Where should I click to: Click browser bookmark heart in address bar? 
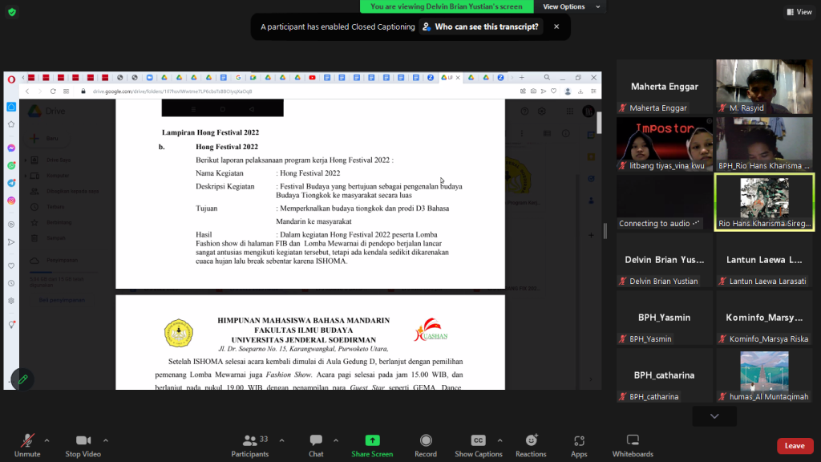[x=553, y=91]
